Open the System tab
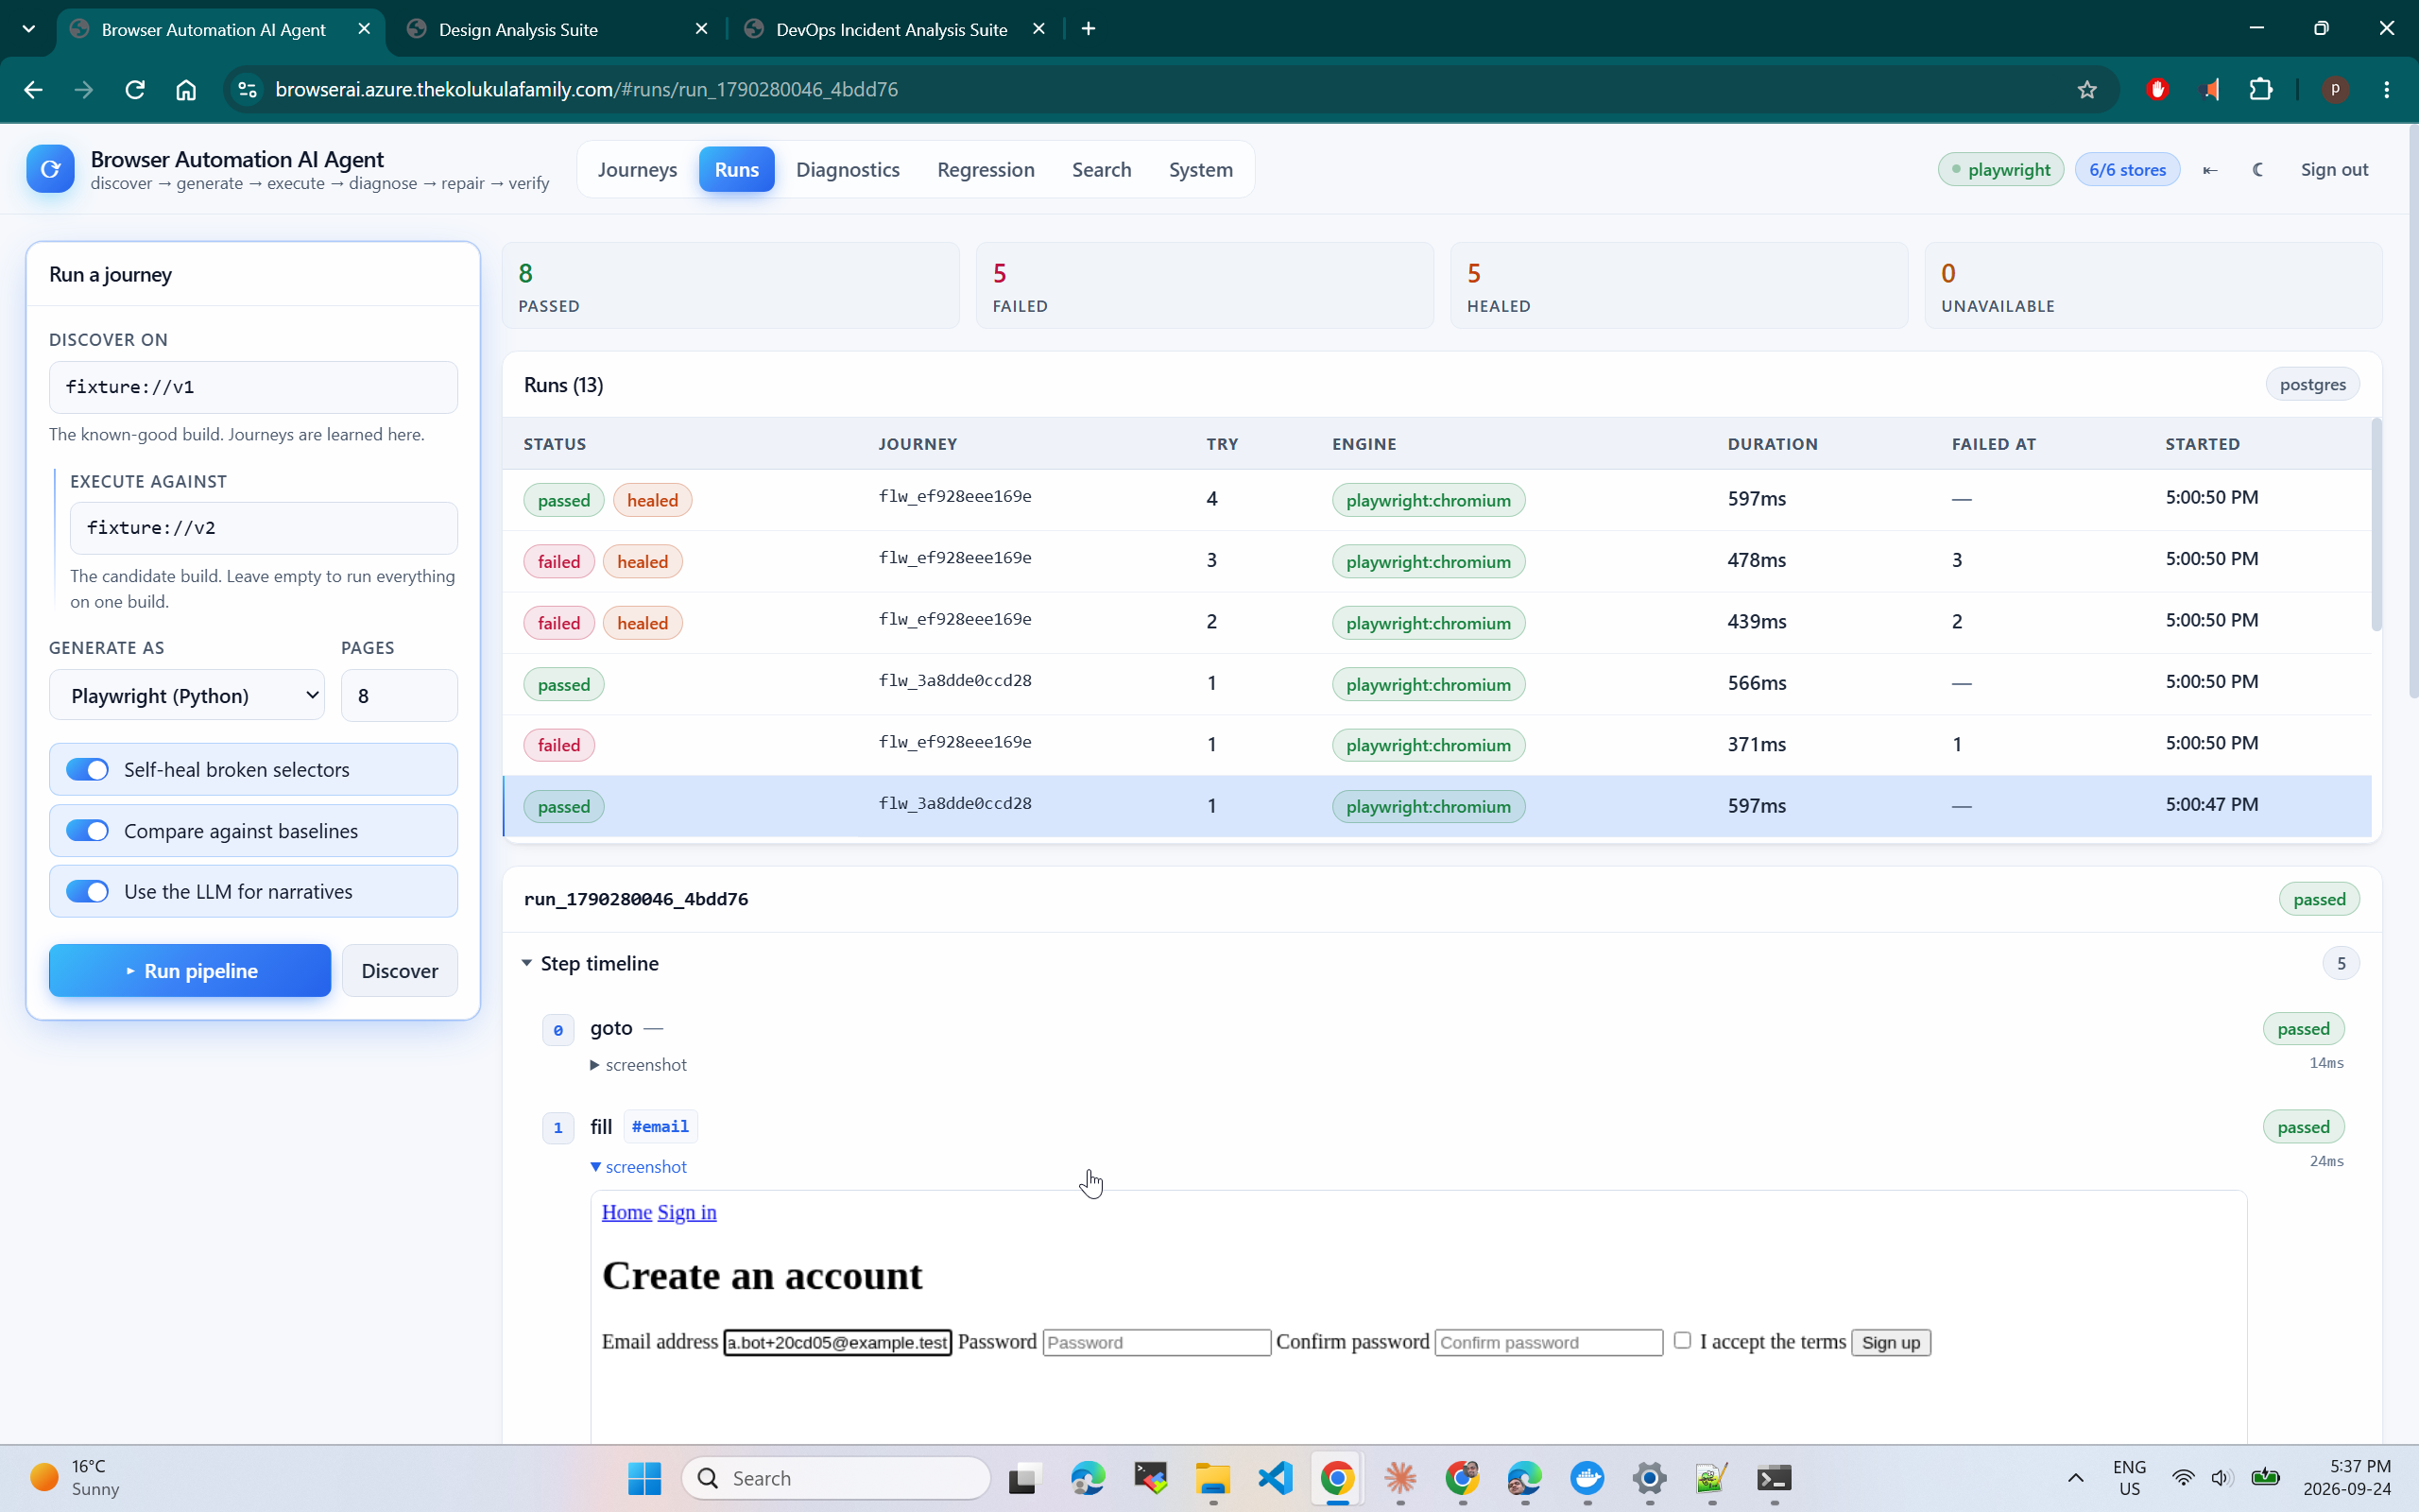Viewport: 2419px width, 1512px height. click(x=1200, y=169)
